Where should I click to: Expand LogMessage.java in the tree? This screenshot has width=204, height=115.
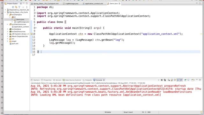coord(12,22)
